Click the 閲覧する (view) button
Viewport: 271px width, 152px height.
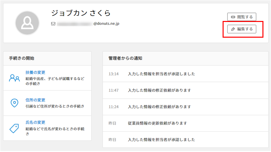242,17
